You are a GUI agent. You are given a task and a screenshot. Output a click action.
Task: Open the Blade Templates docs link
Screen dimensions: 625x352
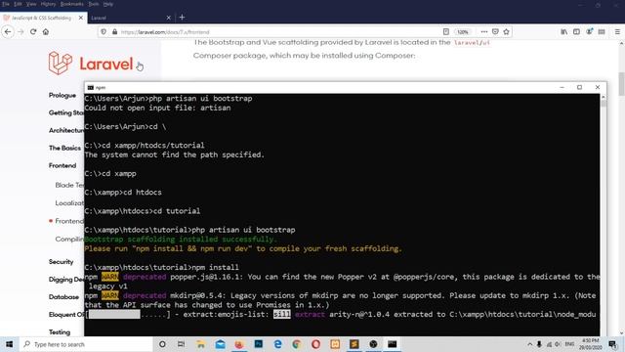click(x=69, y=185)
